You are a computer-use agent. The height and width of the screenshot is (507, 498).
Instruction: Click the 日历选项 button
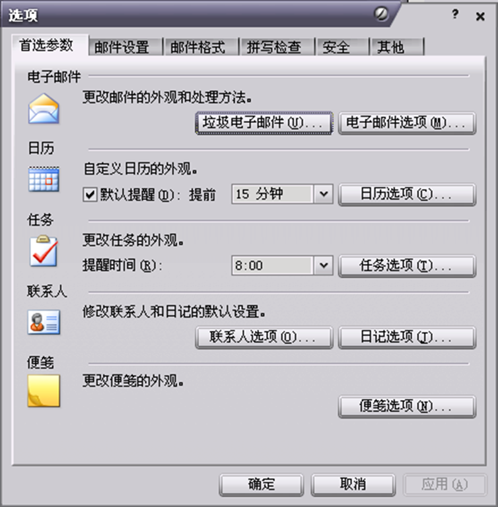coord(407,194)
